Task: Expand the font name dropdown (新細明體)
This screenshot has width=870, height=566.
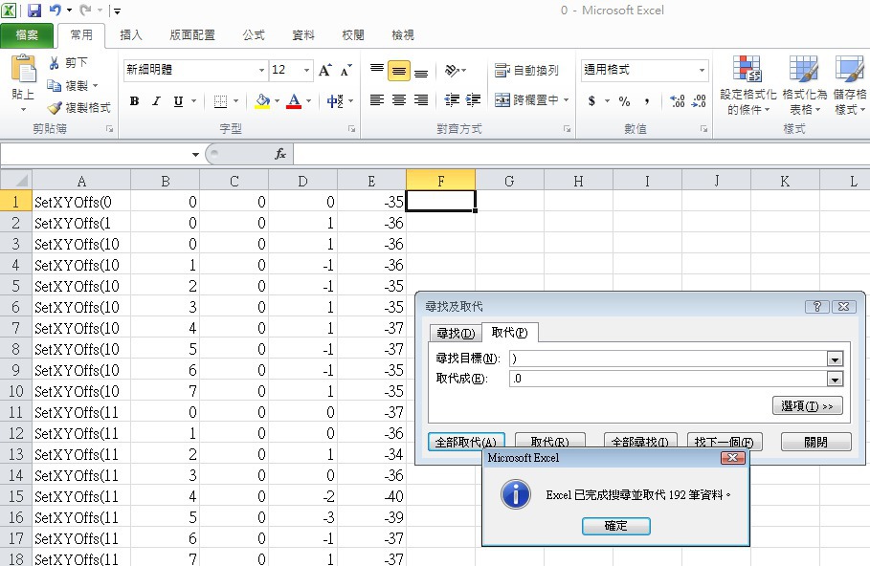Action: pyautogui.click(x=261, y=71)
